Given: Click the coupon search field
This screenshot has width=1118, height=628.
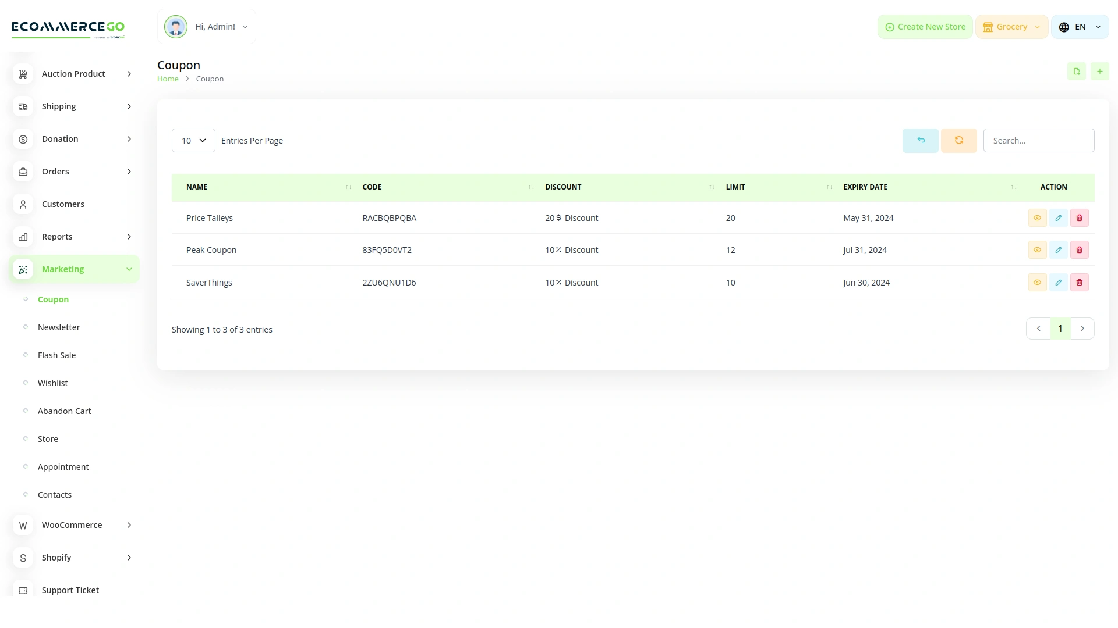Looking at the screenshot, I should pos(1038,141).
